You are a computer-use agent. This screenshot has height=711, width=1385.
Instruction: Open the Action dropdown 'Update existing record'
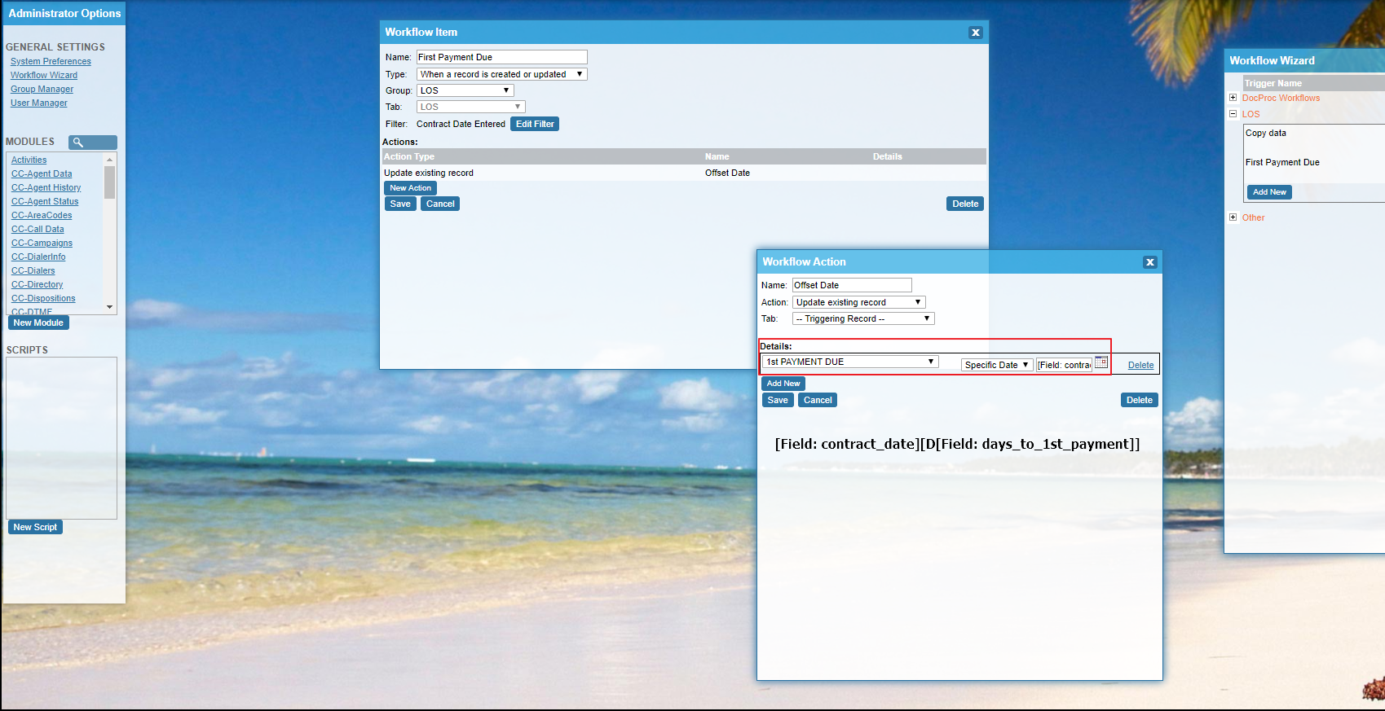[859, 302]
